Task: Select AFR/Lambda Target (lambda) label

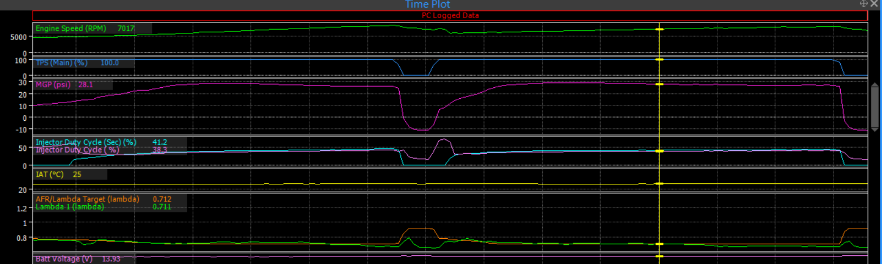Action: tap(88, 199)
